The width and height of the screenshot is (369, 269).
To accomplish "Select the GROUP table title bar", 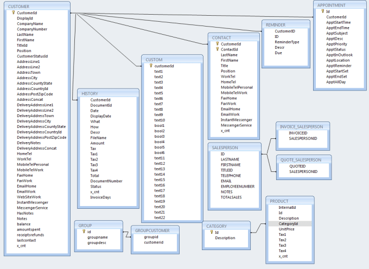I will pos(99,225).
